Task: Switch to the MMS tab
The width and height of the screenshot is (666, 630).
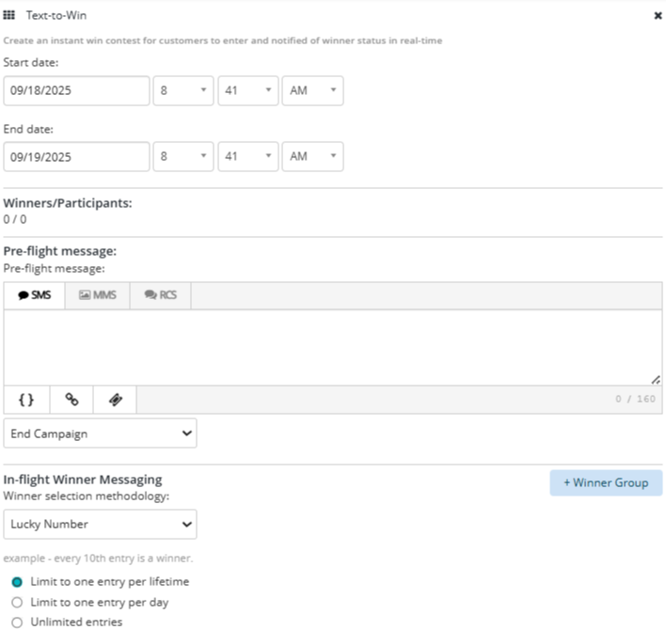Action: coord(97,295)
